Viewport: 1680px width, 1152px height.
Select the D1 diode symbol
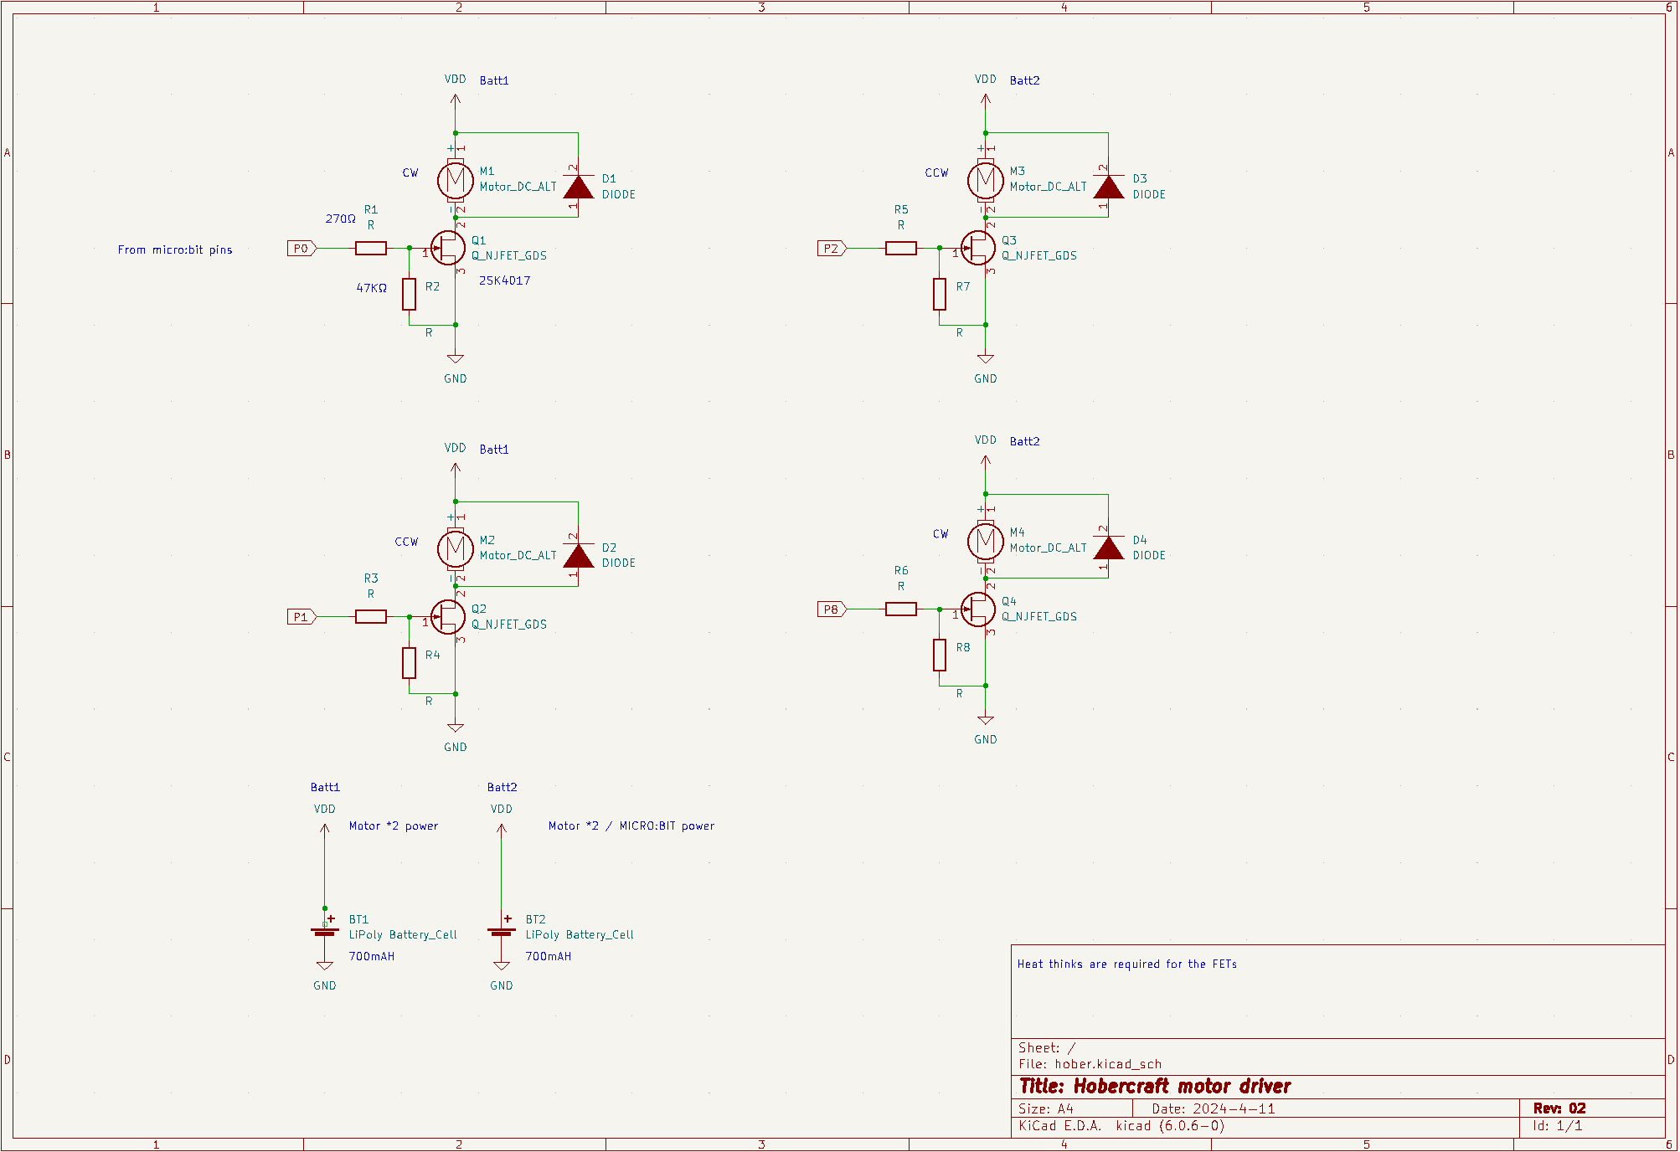(578, 186)
